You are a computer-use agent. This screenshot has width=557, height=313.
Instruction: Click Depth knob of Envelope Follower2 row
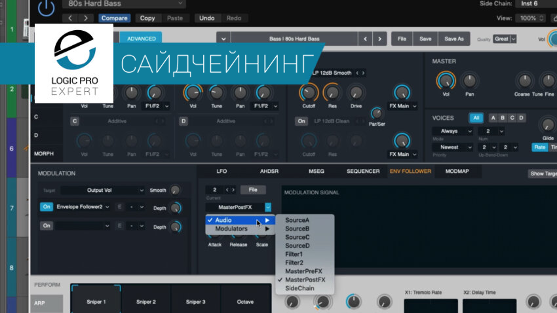[176, 208]
